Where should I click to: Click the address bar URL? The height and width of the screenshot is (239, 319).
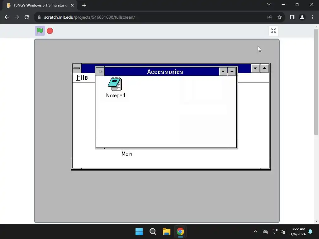pos(89,17)
